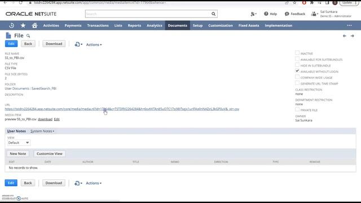361x203 pixels.
Task: Click the media item download link
Action: pos(45,119)
